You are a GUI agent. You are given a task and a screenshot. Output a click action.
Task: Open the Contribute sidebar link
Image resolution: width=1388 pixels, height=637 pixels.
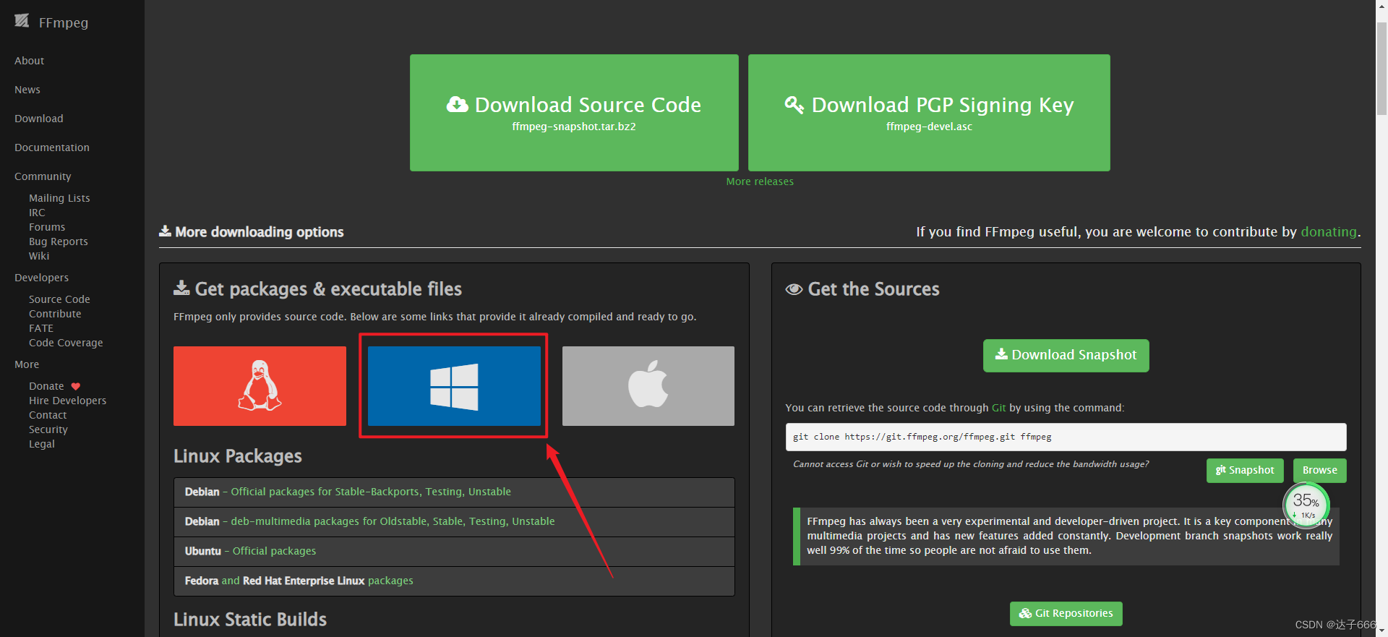coord(55,314)
